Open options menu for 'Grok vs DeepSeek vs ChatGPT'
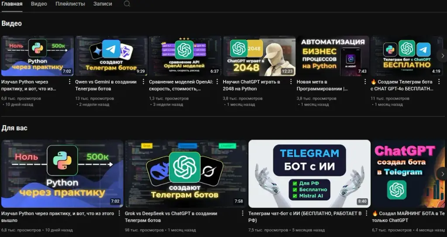This screenshot has width=447, height=237. 243,213
